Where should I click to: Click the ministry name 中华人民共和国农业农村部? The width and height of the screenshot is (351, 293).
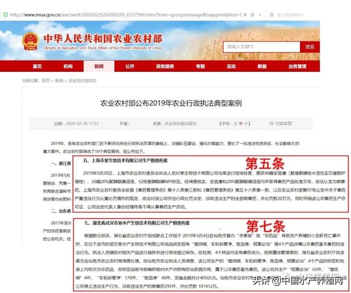(x=103, y=39)
